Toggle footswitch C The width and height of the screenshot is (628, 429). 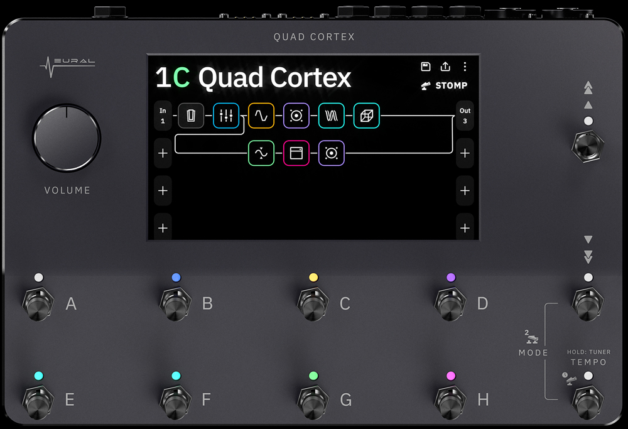pos(313,303)
